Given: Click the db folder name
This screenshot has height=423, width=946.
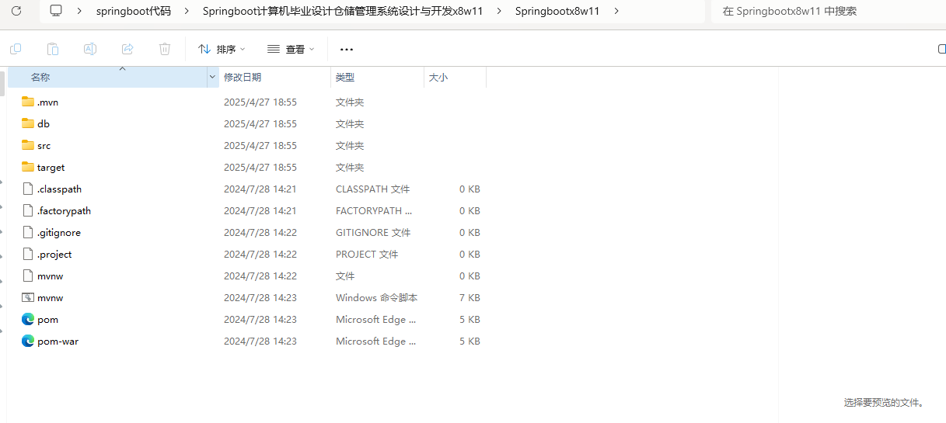Looking at the screenshot, I should click(x=44, y=123).
